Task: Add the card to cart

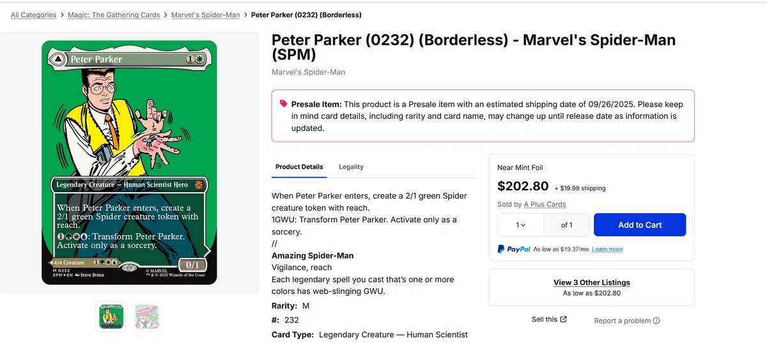Action: coord(640,225)
